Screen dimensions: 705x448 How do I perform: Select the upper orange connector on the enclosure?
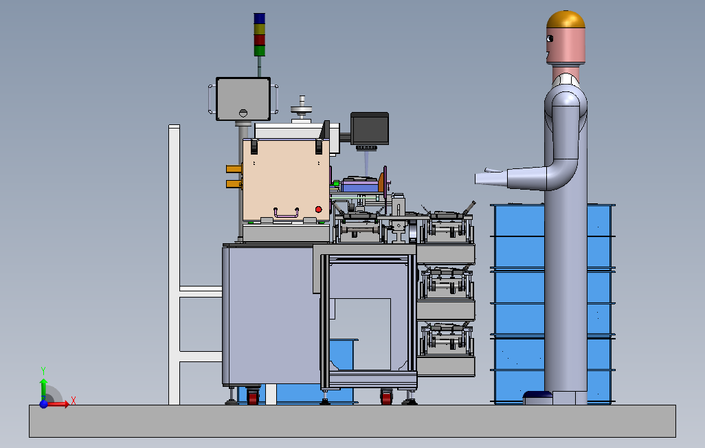(x=234, y=169)
